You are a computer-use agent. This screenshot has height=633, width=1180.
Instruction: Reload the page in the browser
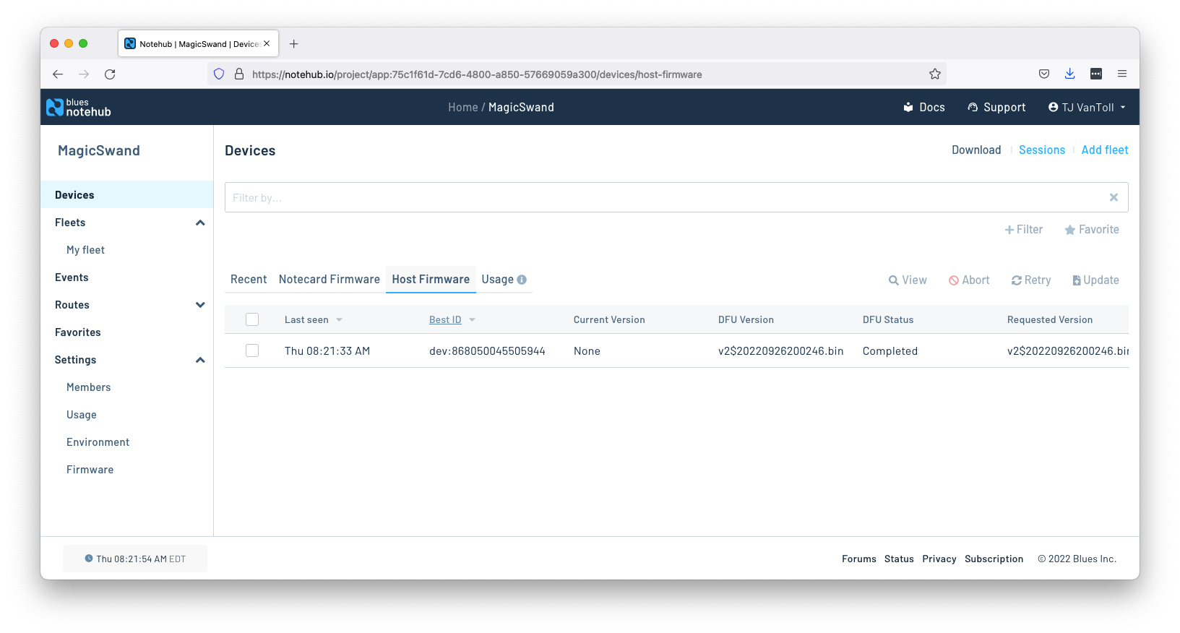coord(110,74)
